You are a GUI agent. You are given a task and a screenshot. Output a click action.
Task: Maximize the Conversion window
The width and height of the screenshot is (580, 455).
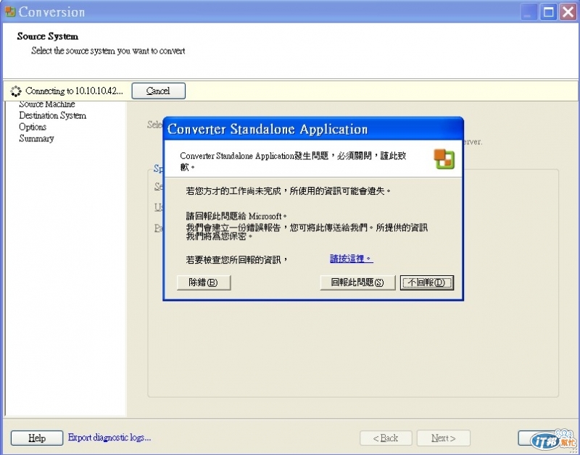548,12
